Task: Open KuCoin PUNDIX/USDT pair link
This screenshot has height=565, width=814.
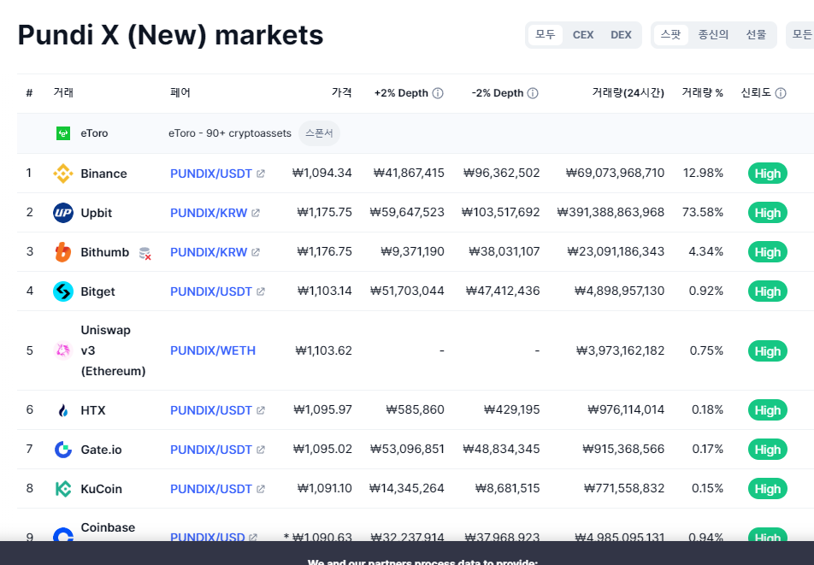Action: pyautogui.click(x=211, y=489)
